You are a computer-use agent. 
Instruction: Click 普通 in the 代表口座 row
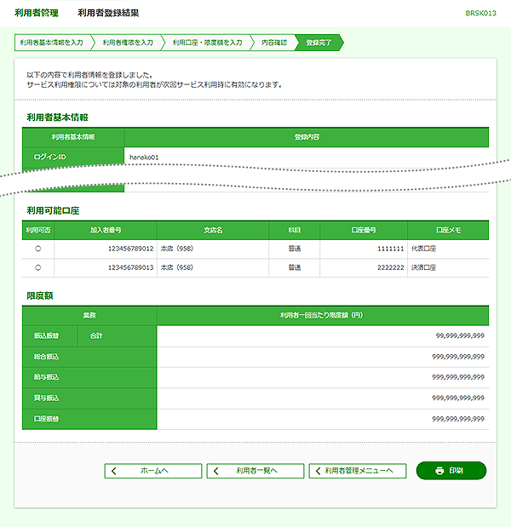click(294, 249)
